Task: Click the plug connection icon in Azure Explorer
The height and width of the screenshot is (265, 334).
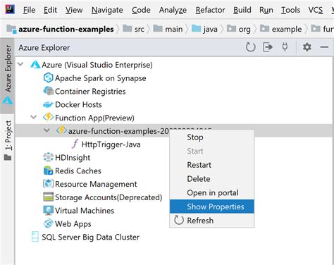Action: click(x=285, y=47)
